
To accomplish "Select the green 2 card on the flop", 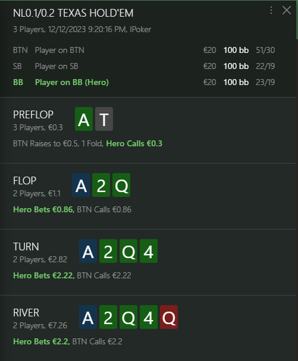I will (101, 185).
